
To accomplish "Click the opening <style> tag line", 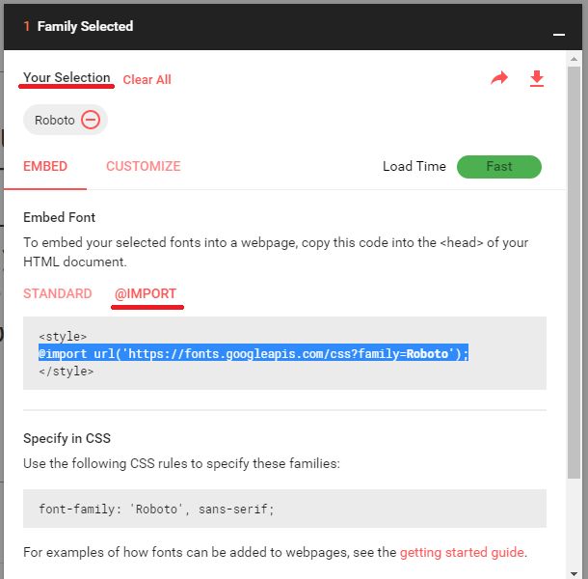I will point(64,337).
